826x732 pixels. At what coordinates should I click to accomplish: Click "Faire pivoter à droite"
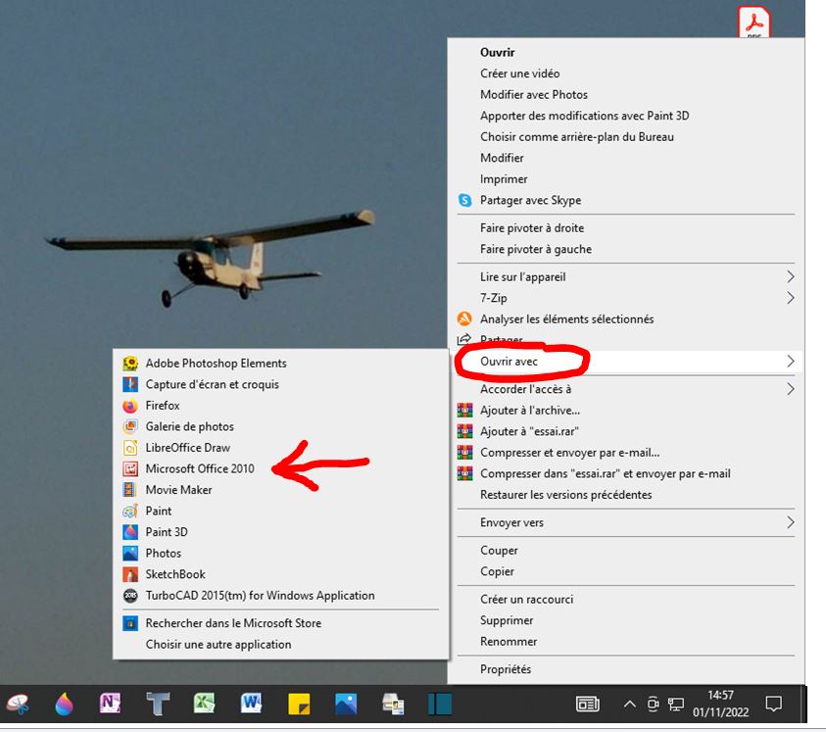tap(532, 227)
